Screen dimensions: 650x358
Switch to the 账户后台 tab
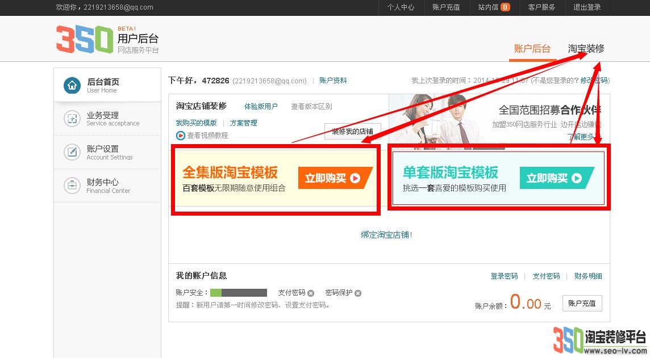click(x=532, y=49)
